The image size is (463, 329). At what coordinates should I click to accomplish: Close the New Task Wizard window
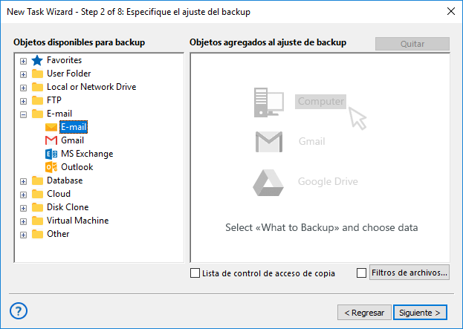click(x=450, y=11)
